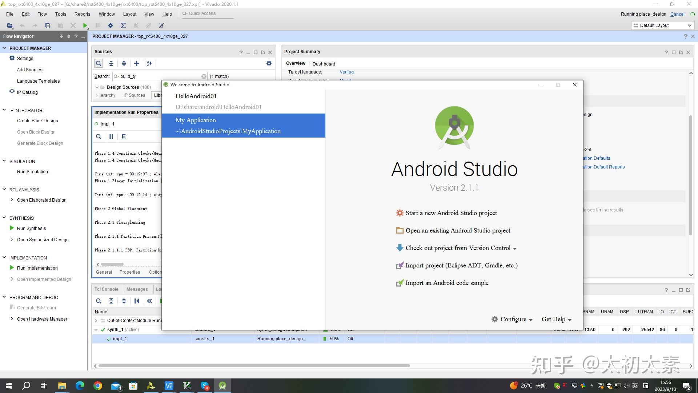The image size is (698, 393).
Task: Click Sources panel settings gear icon
Action: point(269,63)
